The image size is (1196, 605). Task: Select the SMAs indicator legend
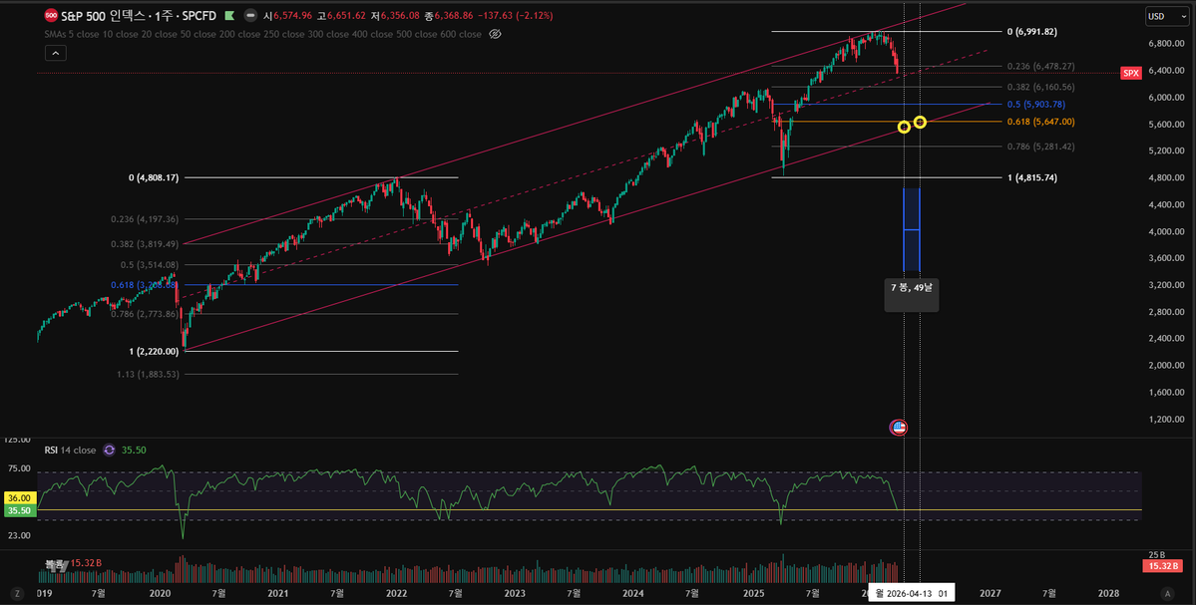263,34
